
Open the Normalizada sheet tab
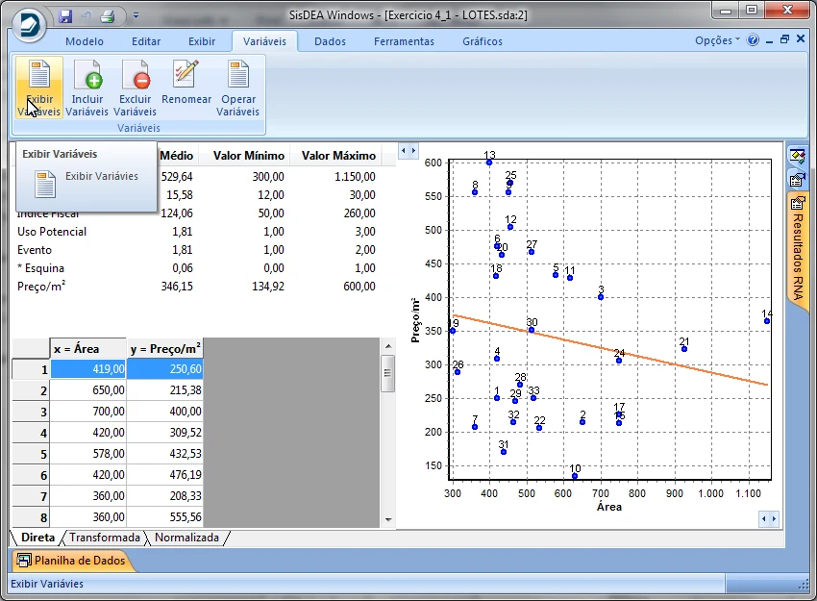click(186, 538)
